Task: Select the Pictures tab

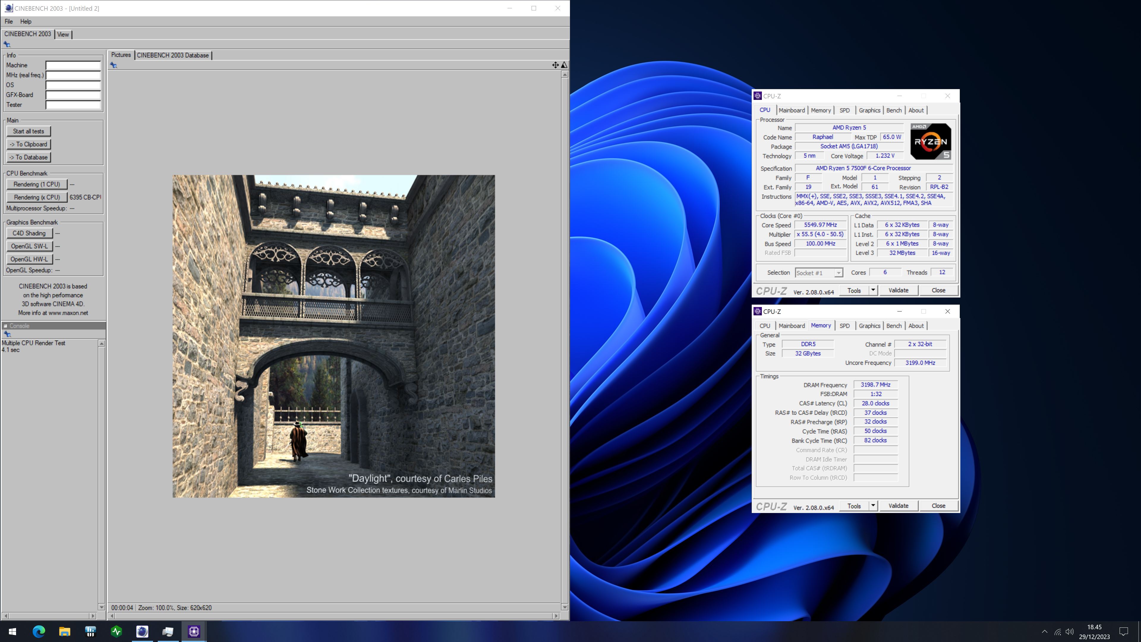Action: (x=121, y=55)
